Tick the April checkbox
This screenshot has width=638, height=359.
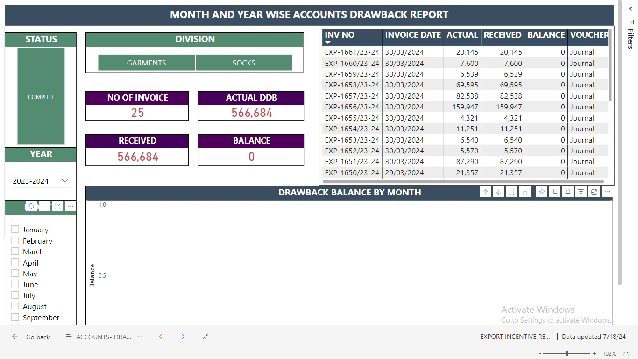(x=15, y=263)
